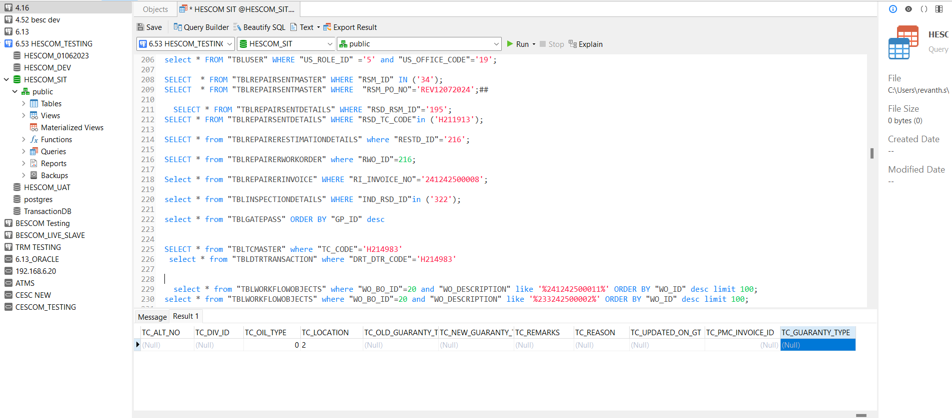Open the Run dropdown arrow
This screenshot has width=952, height=418.
(x=534, y=44)
